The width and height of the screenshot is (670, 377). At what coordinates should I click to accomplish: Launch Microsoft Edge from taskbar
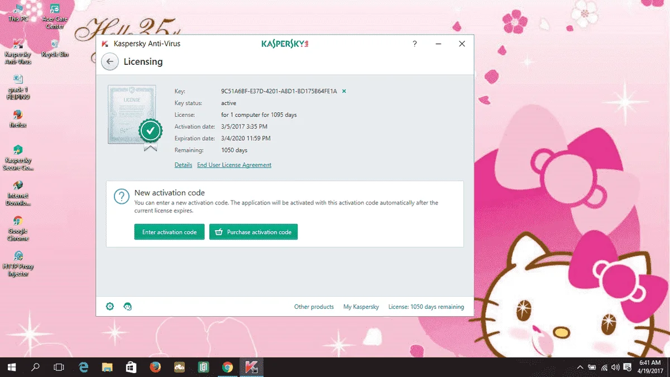(x=84, y=368)
